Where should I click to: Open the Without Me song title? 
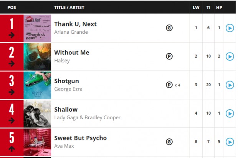[72, 53]
